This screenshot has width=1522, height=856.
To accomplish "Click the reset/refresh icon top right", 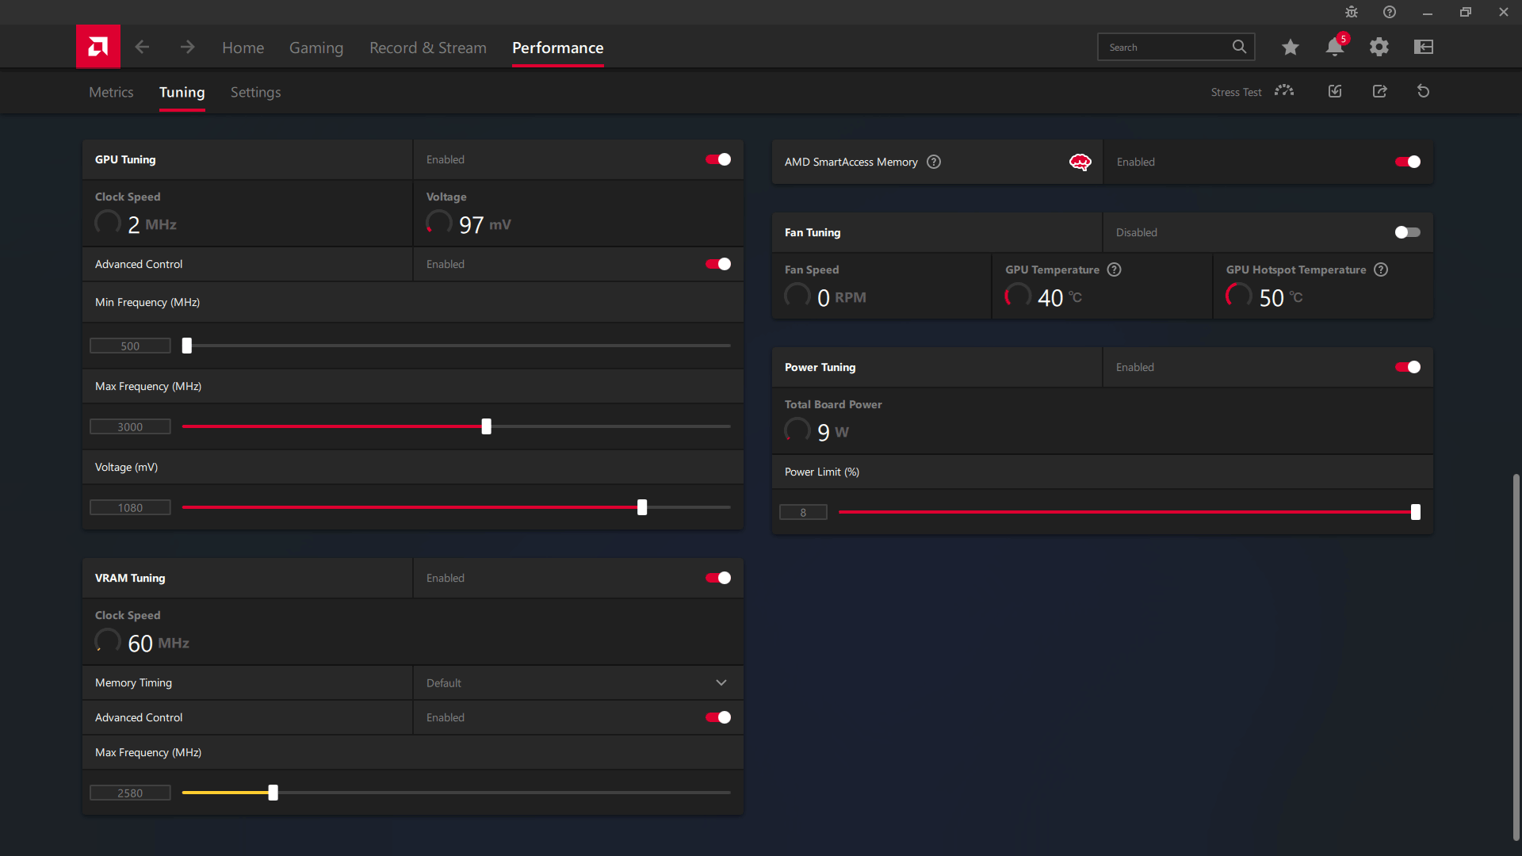I will [1423, 91].
